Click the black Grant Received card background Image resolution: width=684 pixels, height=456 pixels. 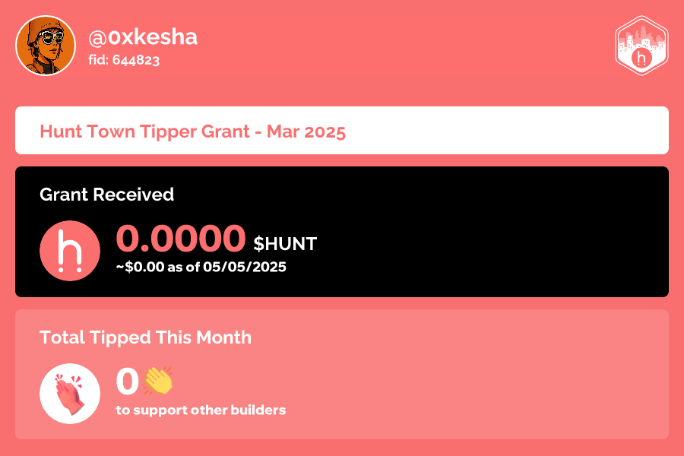[480, 232]
